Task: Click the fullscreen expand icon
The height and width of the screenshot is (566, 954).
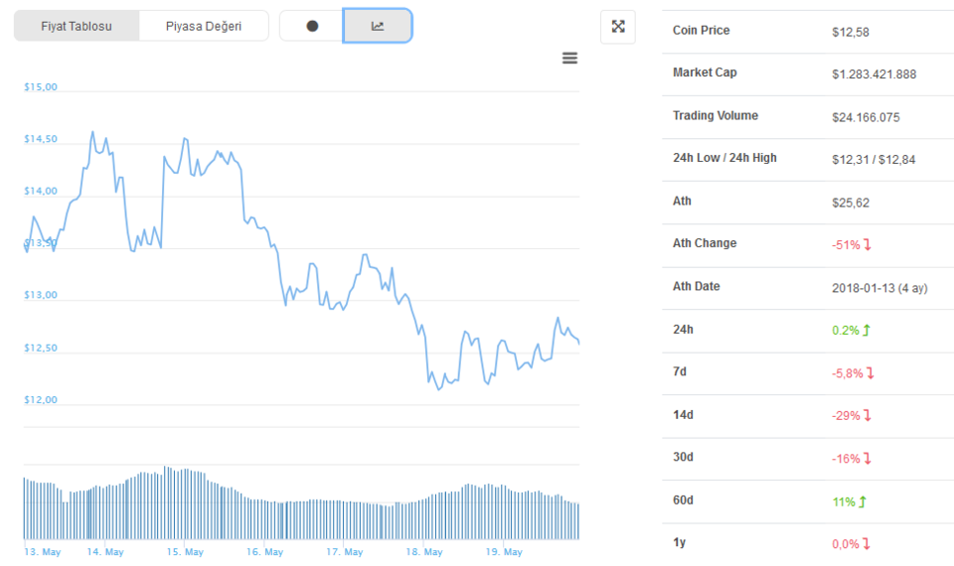Action: [618, 27]
